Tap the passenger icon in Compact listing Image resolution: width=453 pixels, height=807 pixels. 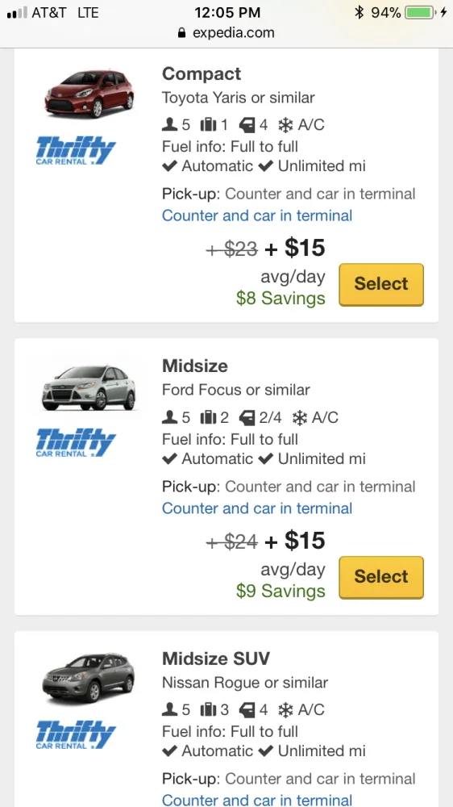pos(170,124)
